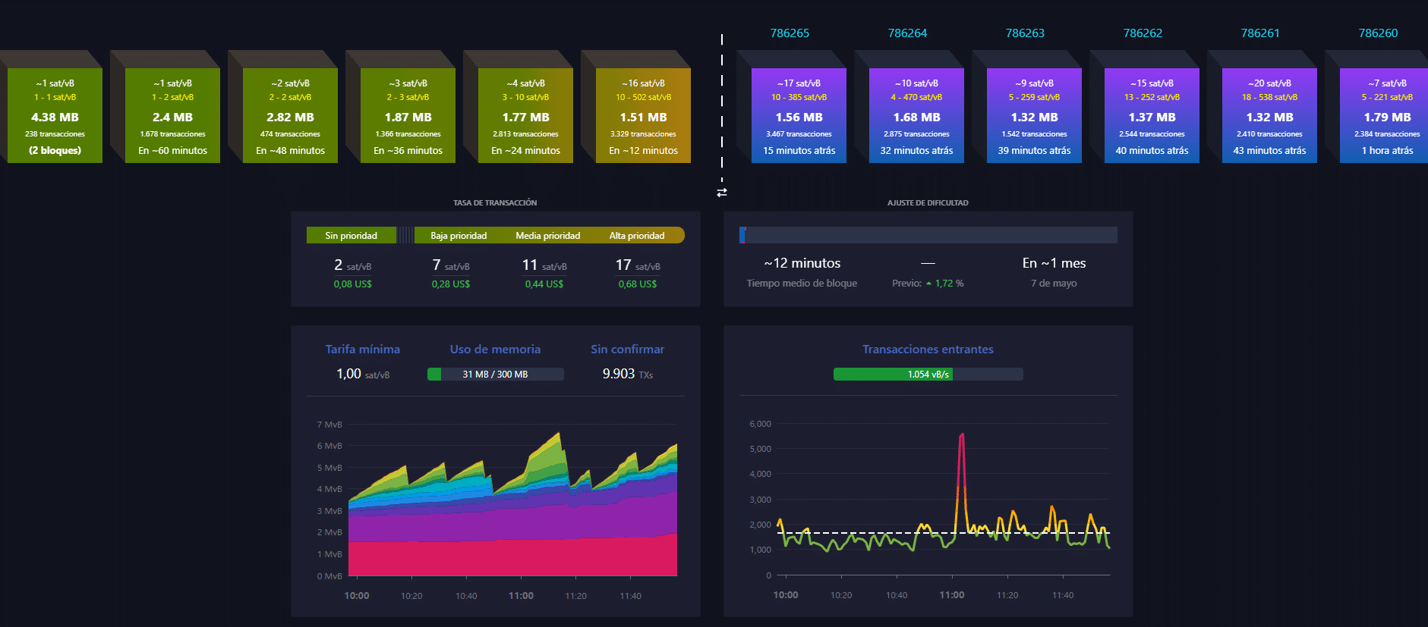1428x627 pixels.
Task: Click the Previo 1,72 % difficulty change
Action: coord(928,284)
